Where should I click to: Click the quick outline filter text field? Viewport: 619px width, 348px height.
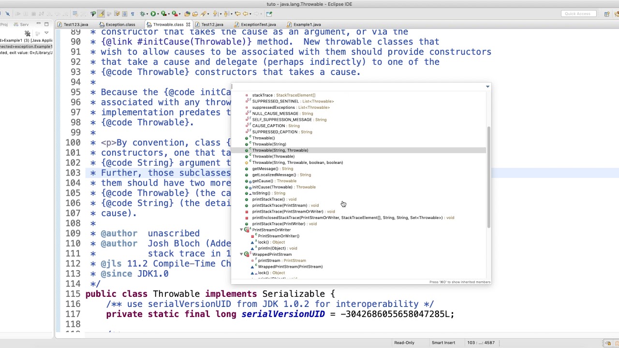357,87
